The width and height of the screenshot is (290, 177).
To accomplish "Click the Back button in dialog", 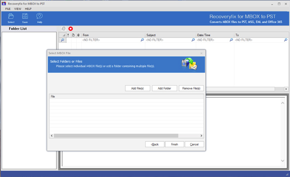I will point(155,145).
